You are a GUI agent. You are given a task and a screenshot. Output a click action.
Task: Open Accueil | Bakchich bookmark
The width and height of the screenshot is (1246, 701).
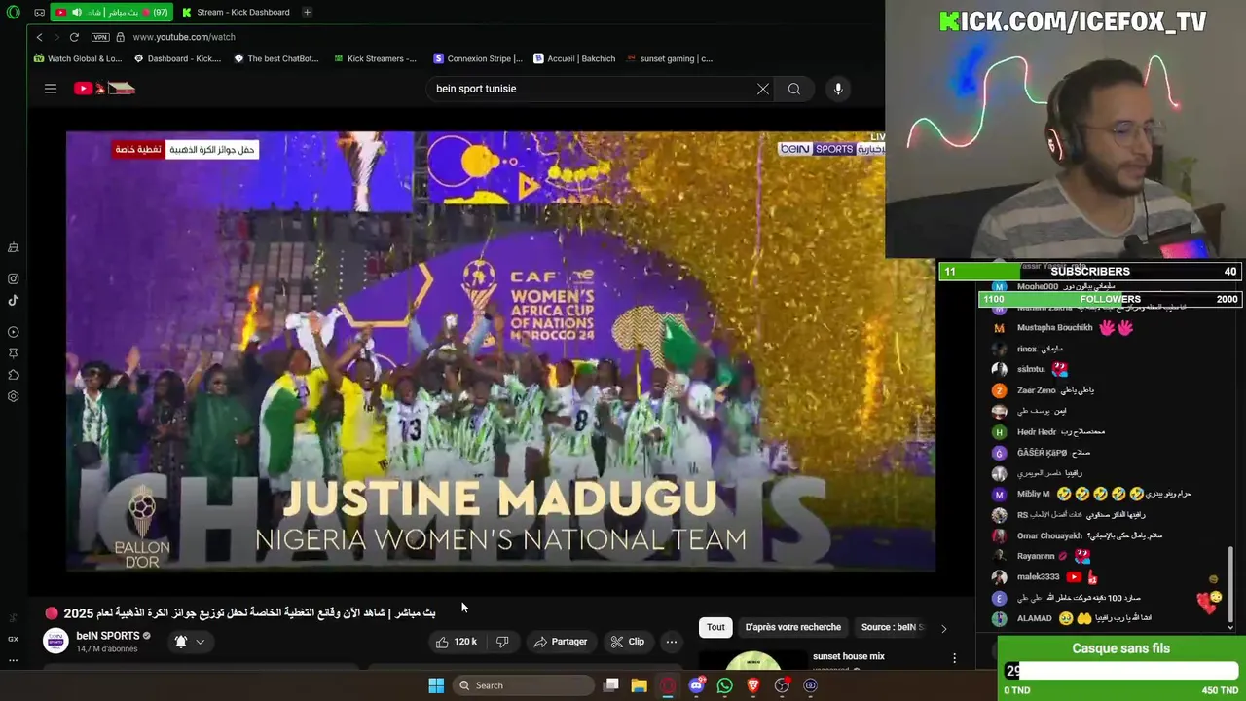coord(574,58)
